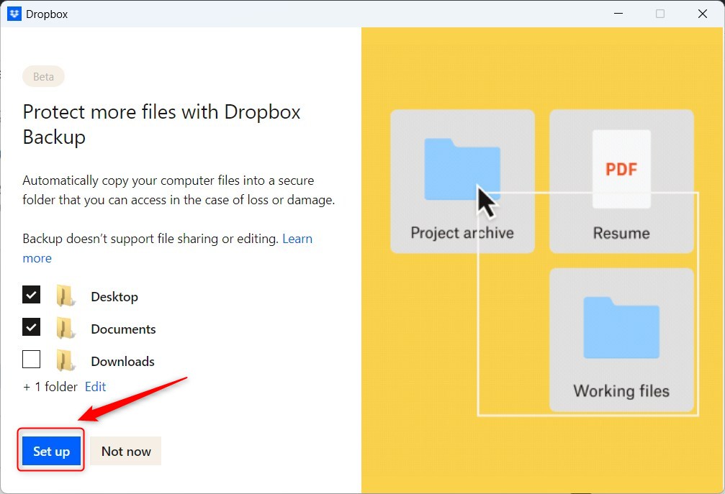Select the Downloads folder label
This screenshot has width=725, height=494.
122,361
